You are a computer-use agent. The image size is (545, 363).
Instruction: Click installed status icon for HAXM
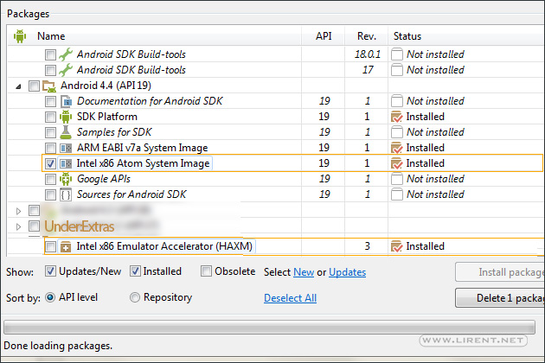(396, 246)
